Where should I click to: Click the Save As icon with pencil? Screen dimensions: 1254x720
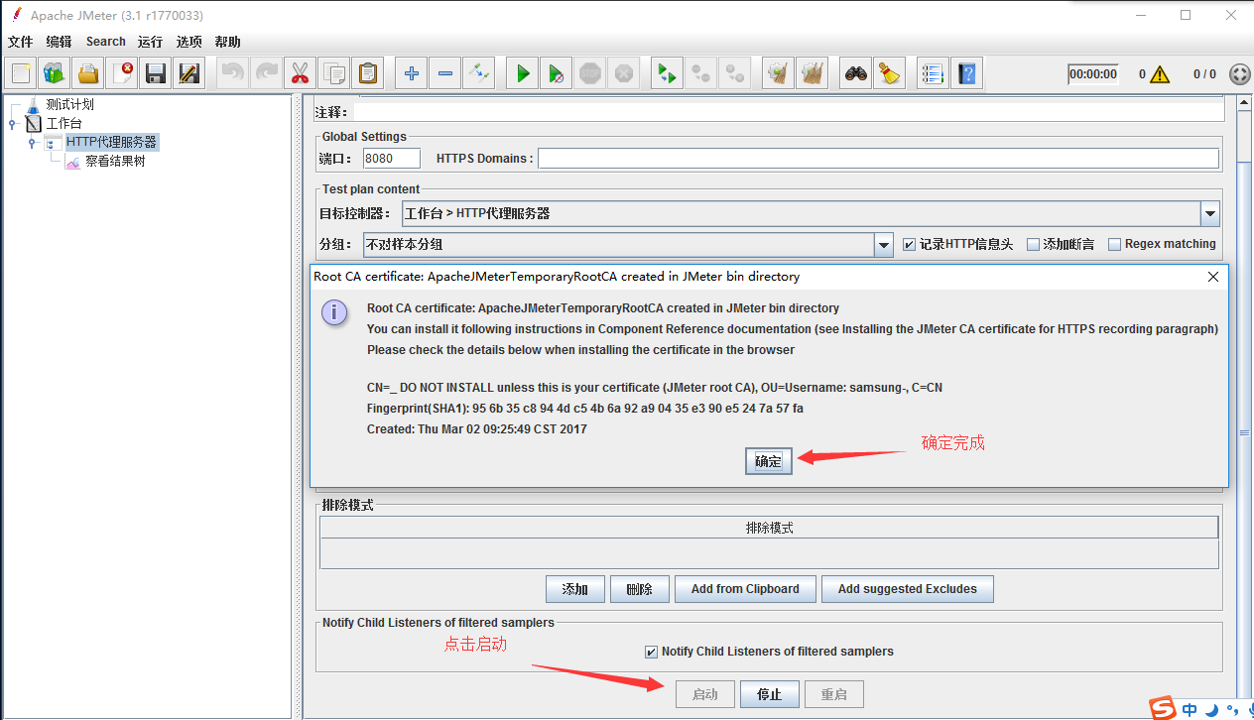click(188, 73)
